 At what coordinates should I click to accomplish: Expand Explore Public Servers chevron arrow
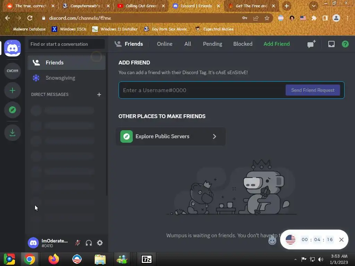pos(214,136)
